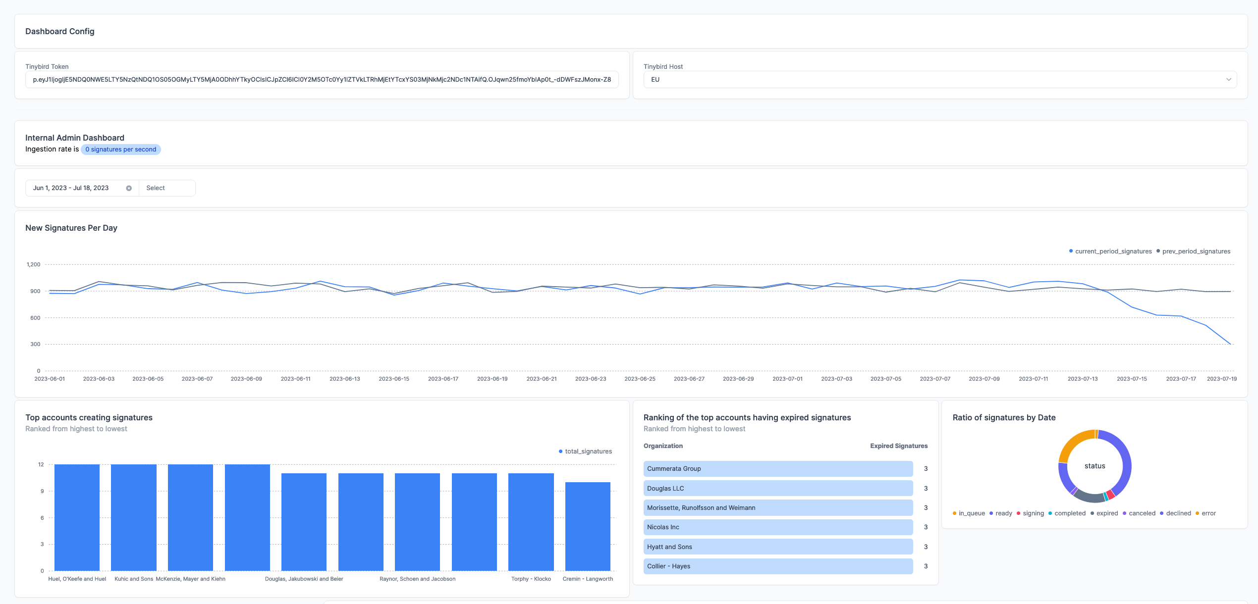Open the Tinybird Host dropdown chevron
Screen dimensions: 1258x604
[1228, 80]
